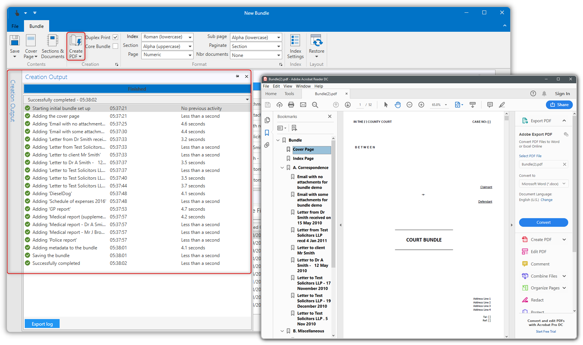Open the attachments paperclip panel in Acrobat
This screenshot has width=583, height=345.
click(x=267, y=145)
